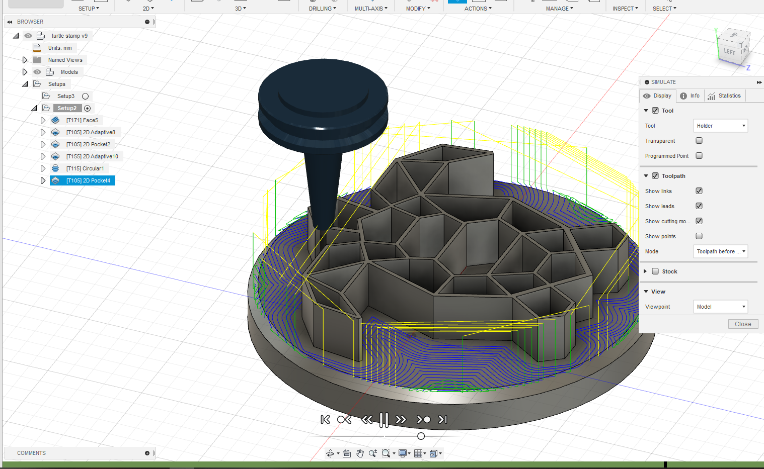Open the Grid and Snaps settings icon
764x469 pixels.
coord(418,453)
